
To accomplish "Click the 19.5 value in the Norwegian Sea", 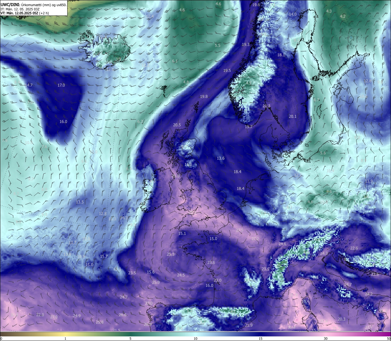I will point(227,70).
